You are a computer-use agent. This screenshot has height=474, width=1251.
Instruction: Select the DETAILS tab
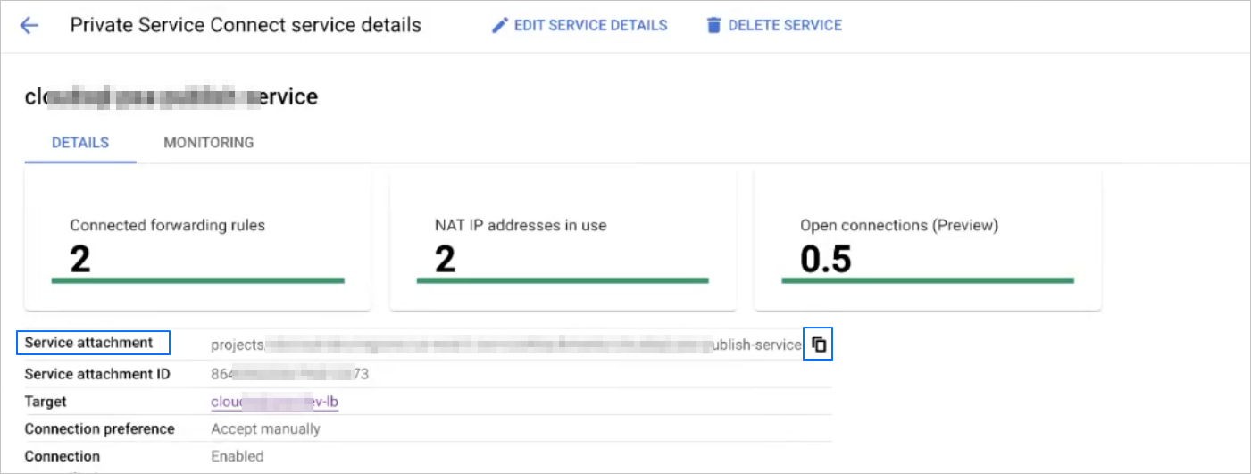point(80,143)
